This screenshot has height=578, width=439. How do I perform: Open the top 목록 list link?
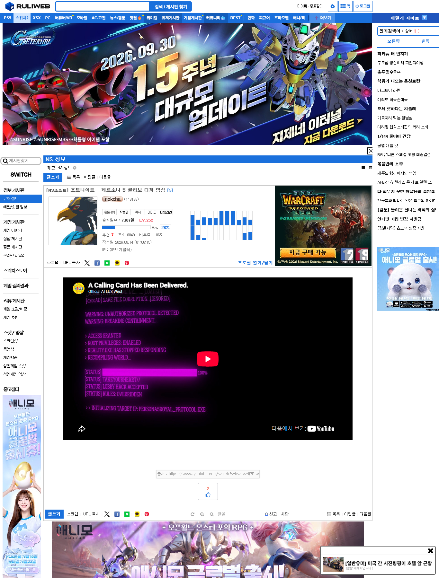click(73, 177)
